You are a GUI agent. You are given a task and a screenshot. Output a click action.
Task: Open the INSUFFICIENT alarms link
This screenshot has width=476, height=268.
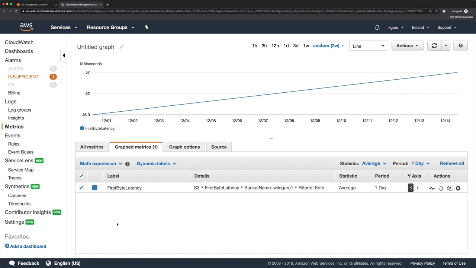(23, 77)
